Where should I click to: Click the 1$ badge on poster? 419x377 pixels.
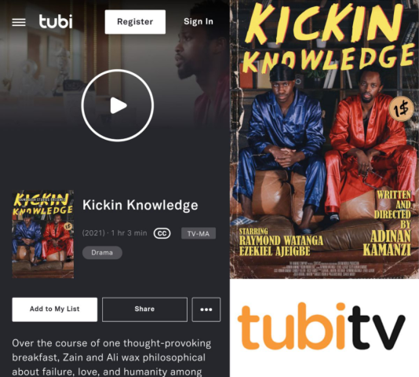coord(402,109)
